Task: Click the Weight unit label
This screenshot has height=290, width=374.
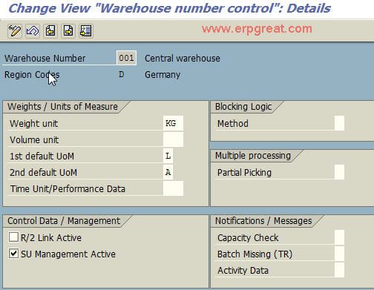Action: (34, 123)
